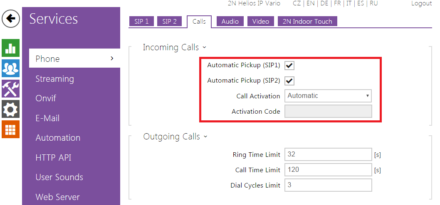Switch to the Audio tab

(230, 22)
